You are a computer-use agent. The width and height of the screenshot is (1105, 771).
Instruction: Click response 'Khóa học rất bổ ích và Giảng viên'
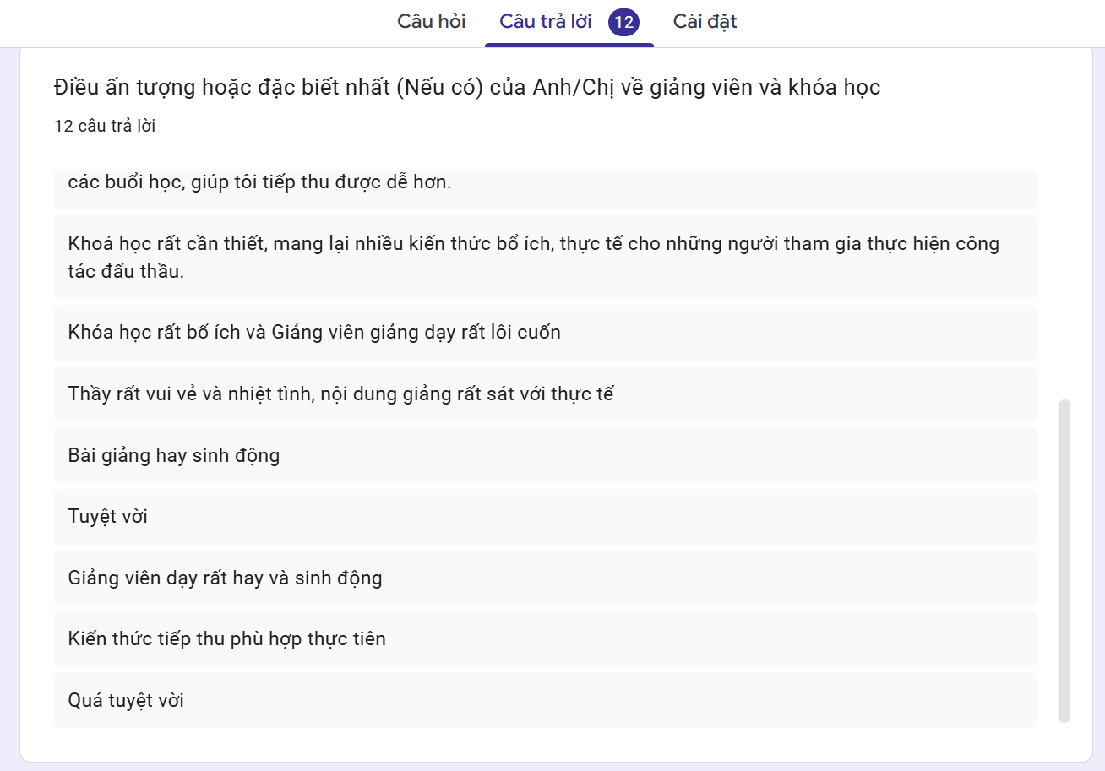coord(545,332)
